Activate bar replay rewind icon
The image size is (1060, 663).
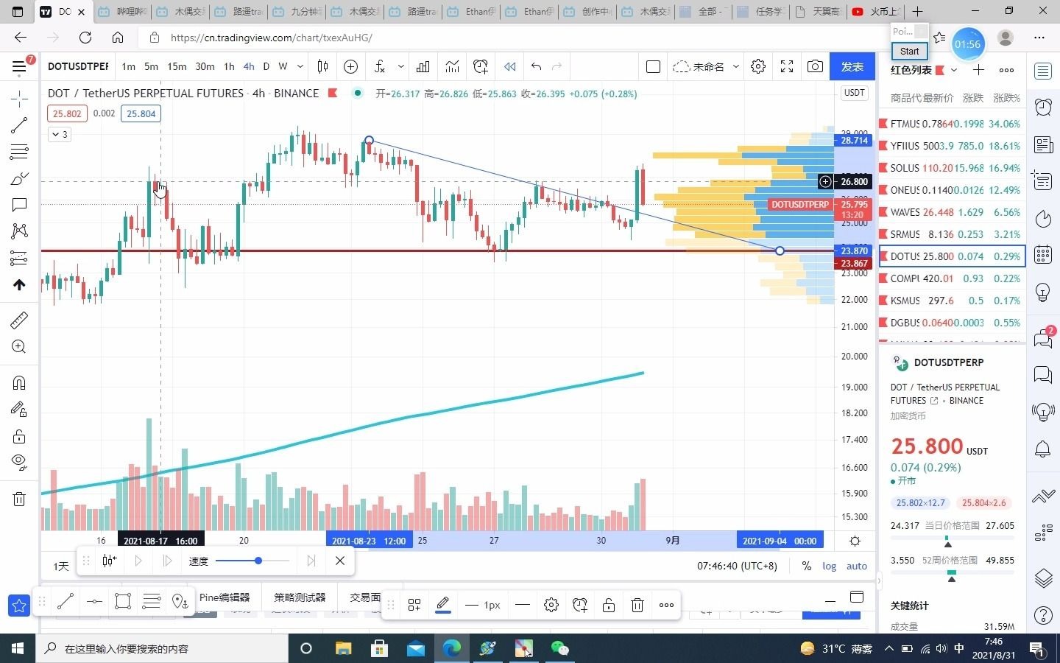click(509, 66)
